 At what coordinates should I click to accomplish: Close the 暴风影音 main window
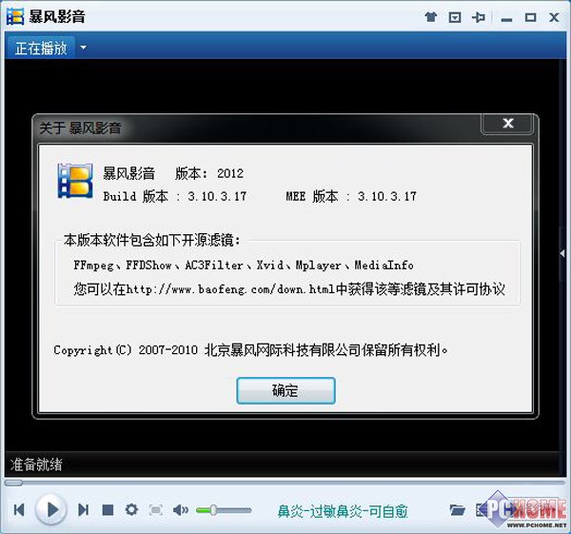554,17
